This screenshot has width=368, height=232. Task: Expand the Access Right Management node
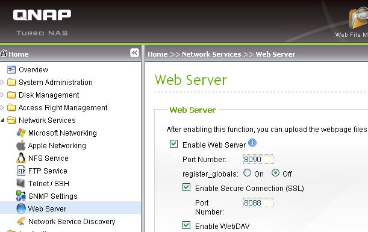point(2,107)
